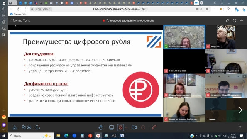Click the Windows search box Поиск
Viewport: 247px width, 139px height.
coord(31,136)
